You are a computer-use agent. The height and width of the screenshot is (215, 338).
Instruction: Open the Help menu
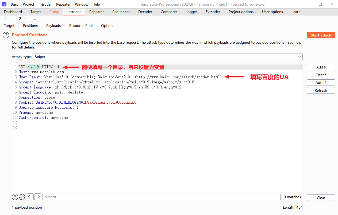click(96, 4)
